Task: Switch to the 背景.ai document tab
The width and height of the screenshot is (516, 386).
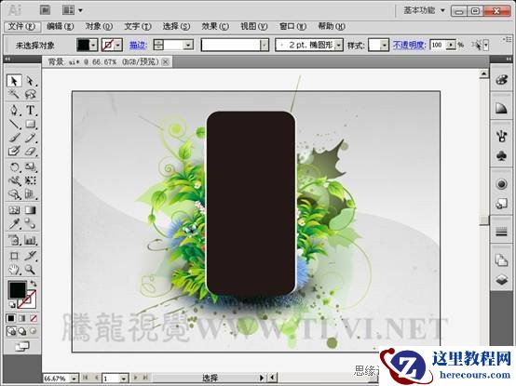Action: (x=103, y=61)
